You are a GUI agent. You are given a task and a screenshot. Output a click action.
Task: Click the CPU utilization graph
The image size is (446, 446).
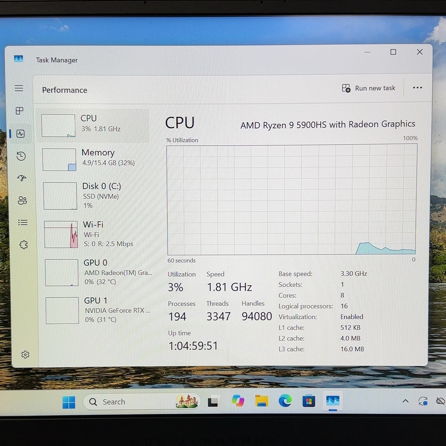pyautogui.click(x=292, y=200)
